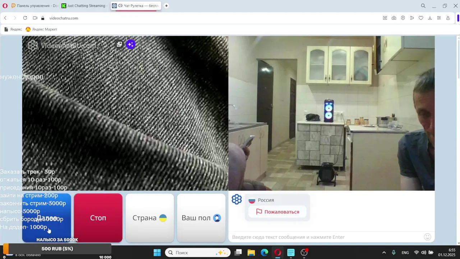The height and width of the screenshot is (259, 460).
Task: Click the chat flower logo icon
Action: pyautogui.click(x=237, y=199)
